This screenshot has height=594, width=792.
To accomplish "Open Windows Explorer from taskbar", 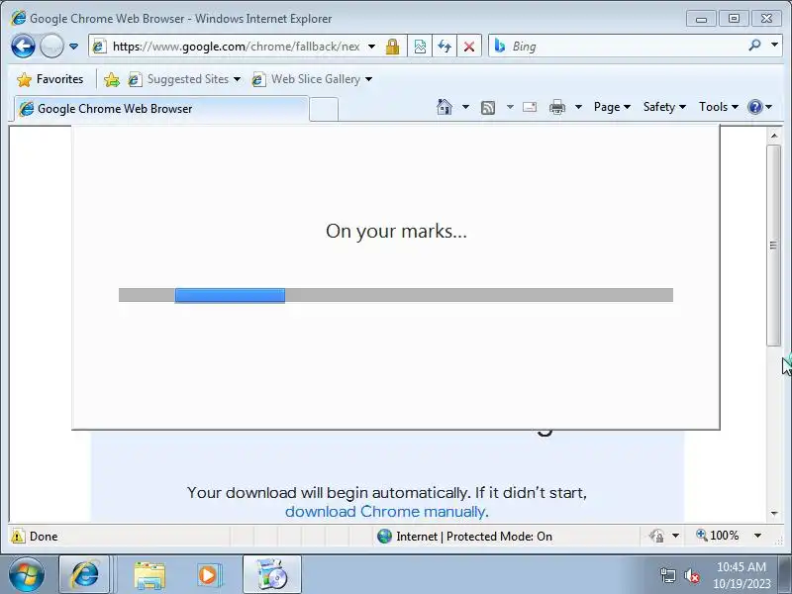I will coord(149,575).
